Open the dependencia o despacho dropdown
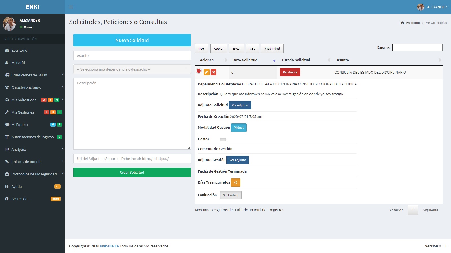 tap(132, 69)
